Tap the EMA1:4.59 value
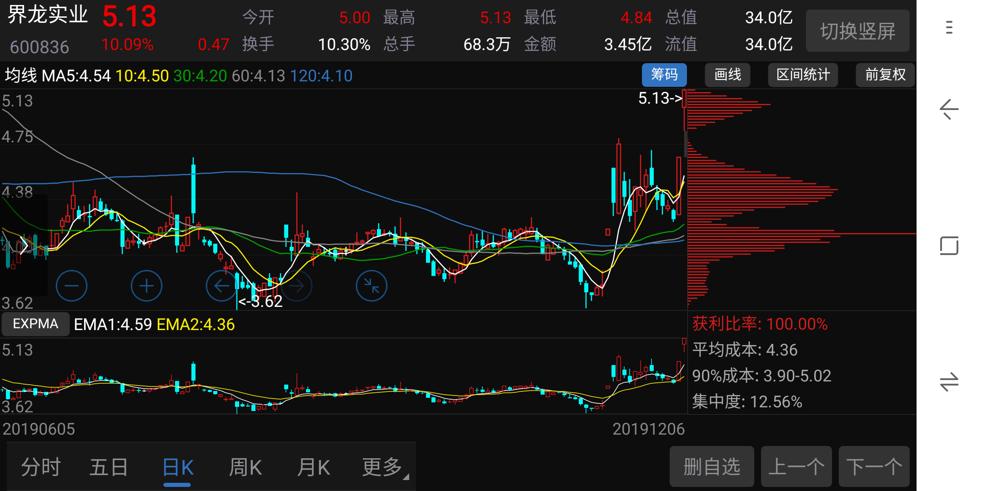 click(x=113, y=324)
